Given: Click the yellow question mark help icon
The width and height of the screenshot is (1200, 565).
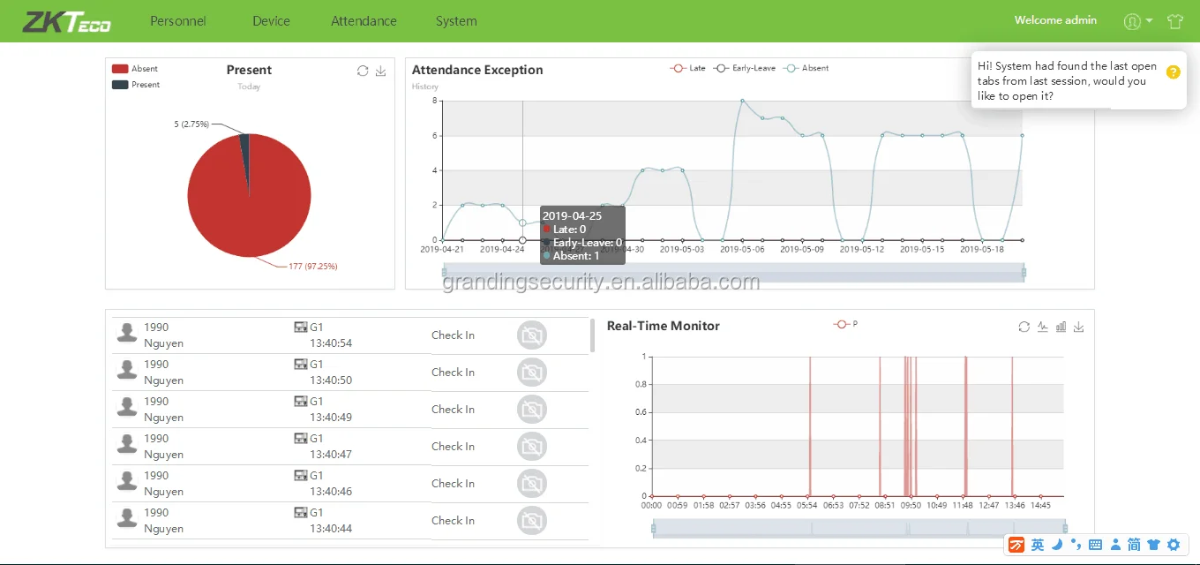Looking at the screenshot, I should [1173, 72].
